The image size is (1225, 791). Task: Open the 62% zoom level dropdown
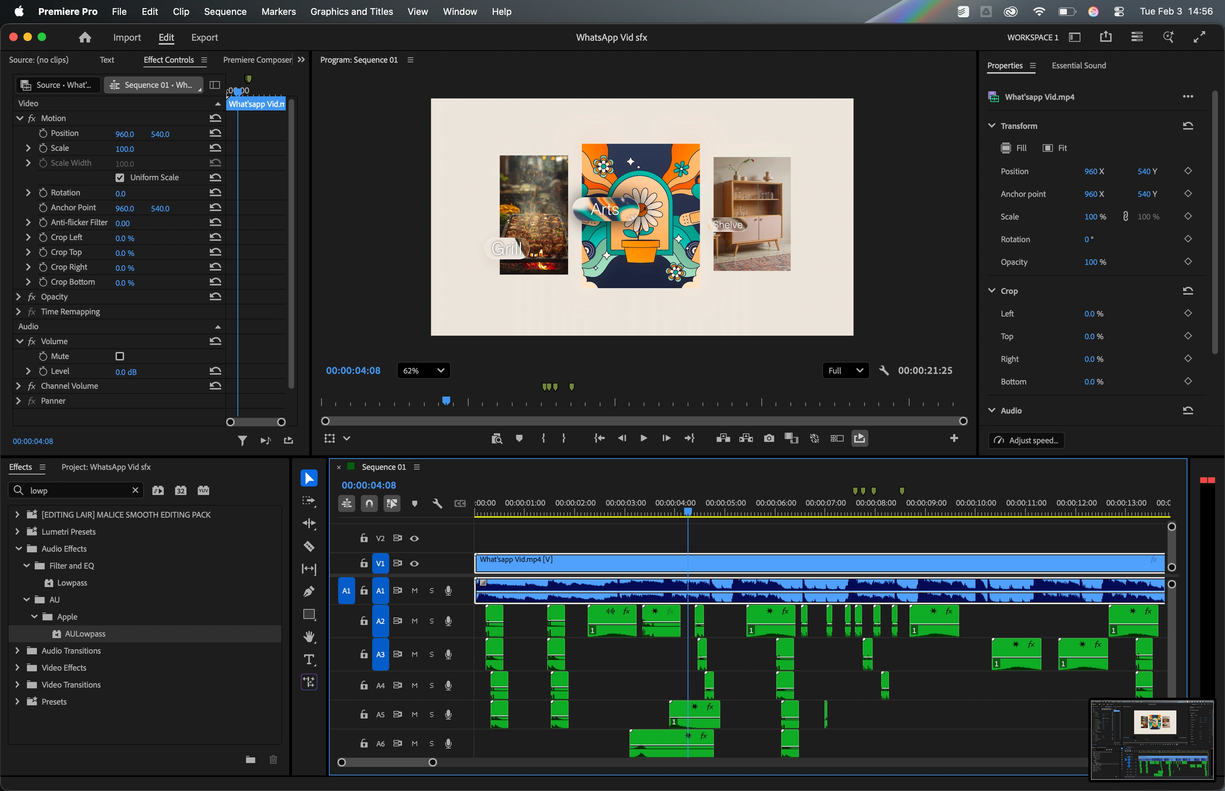[423, 370]
